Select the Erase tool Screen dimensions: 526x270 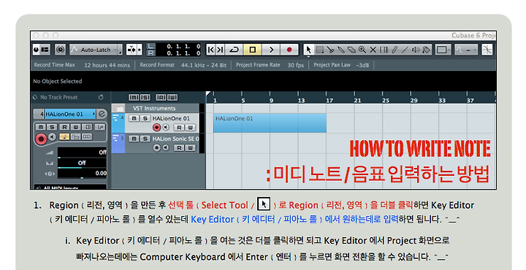tap(351, 50)
